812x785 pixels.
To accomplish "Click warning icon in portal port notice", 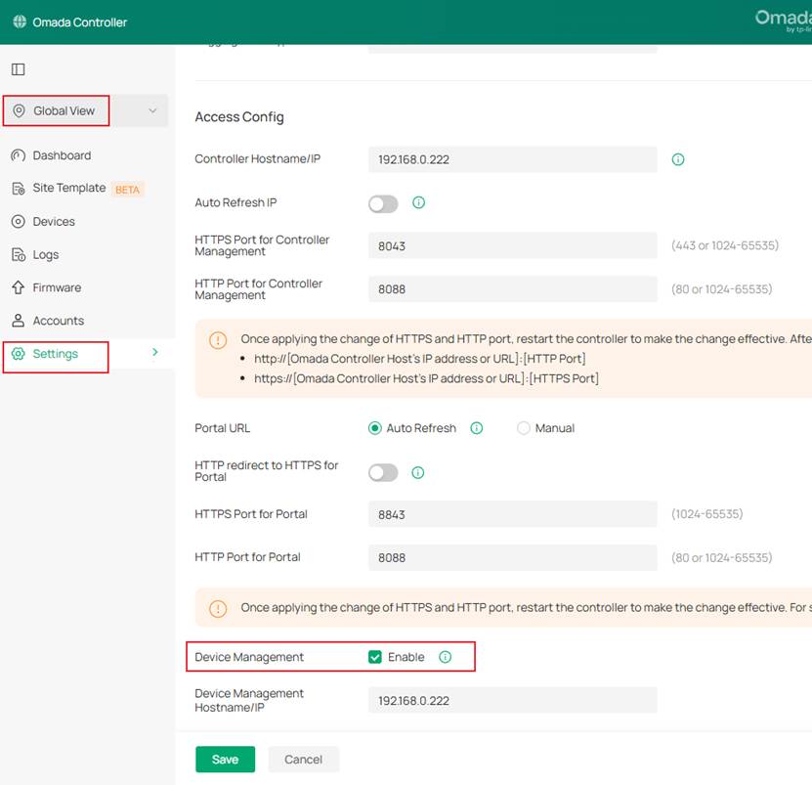I will pos(218,608).
